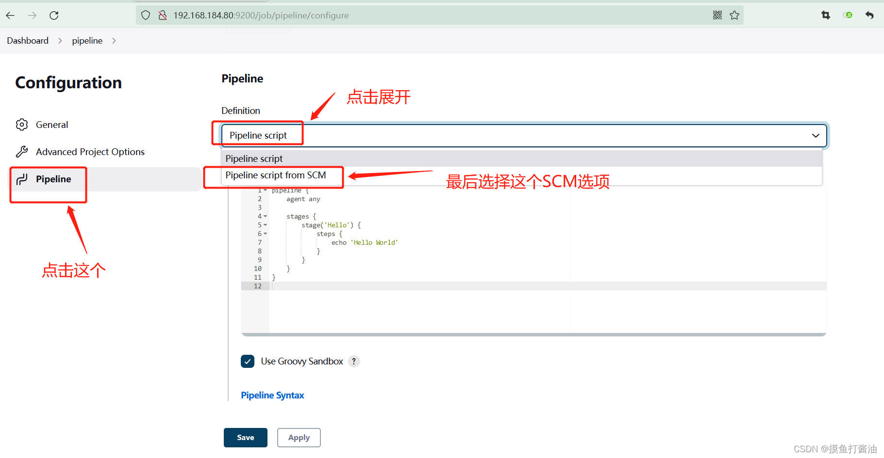Open the Pipeline Syntax link
The image size is (884, 458).
click(272, 395)
